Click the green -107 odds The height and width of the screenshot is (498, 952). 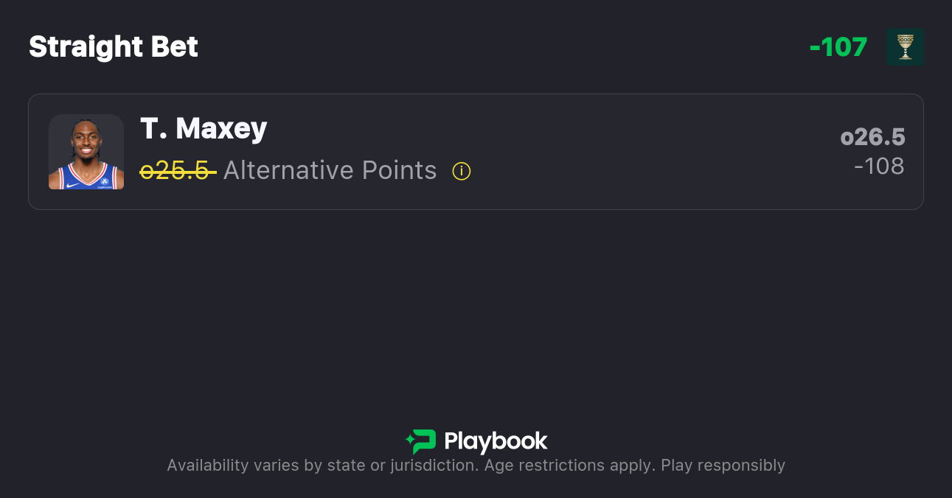click(838, 47)
